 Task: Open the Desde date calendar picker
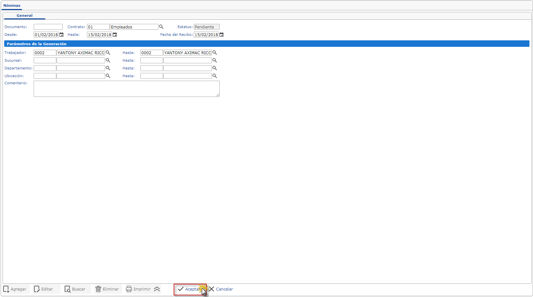click(61, 35)
